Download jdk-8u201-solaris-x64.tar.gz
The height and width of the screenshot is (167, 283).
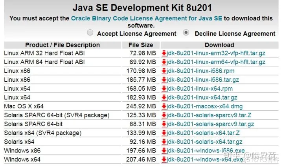tap(204, 142)
